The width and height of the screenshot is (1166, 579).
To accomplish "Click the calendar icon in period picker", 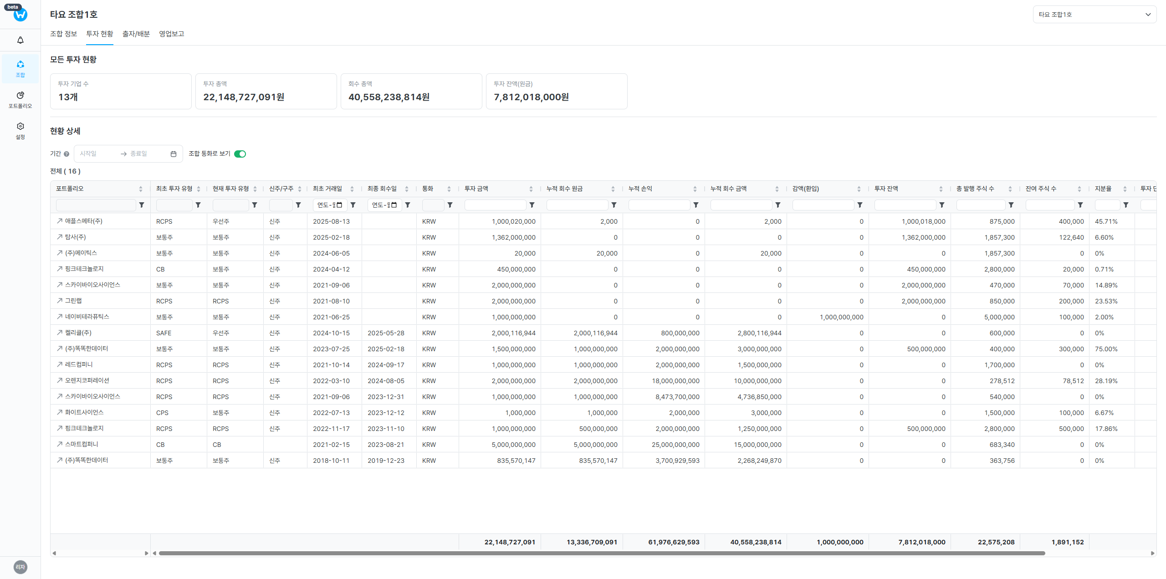I will (x=174, y=154).
